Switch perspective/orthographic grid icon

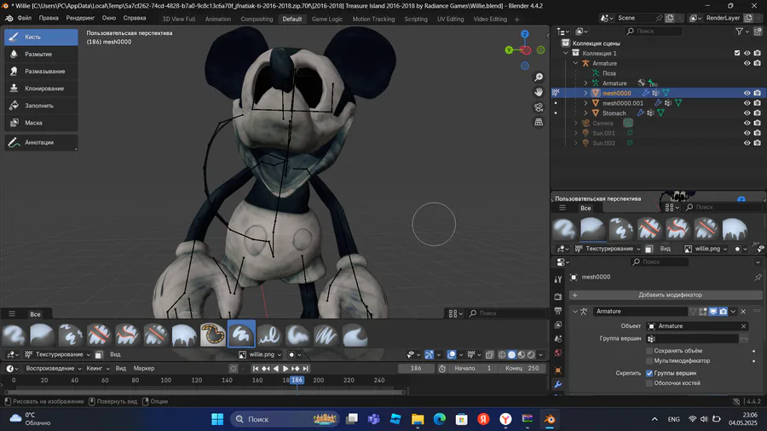[x=539, y=122]
